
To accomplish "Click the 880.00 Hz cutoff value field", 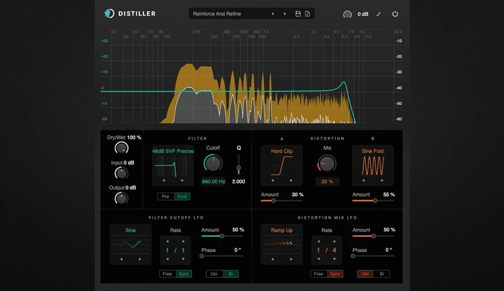I will click(x=213, y=182).
